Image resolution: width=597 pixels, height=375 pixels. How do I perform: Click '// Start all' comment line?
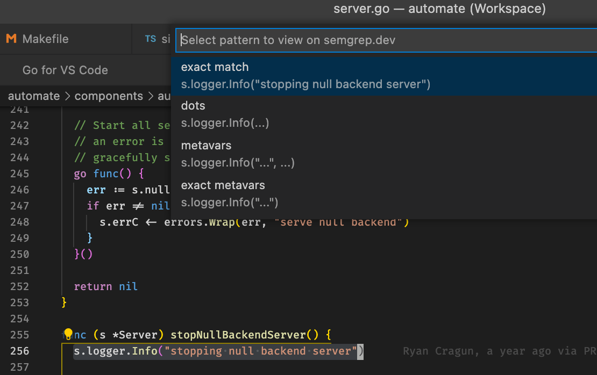pyautogui.click(x=122, y=126)
